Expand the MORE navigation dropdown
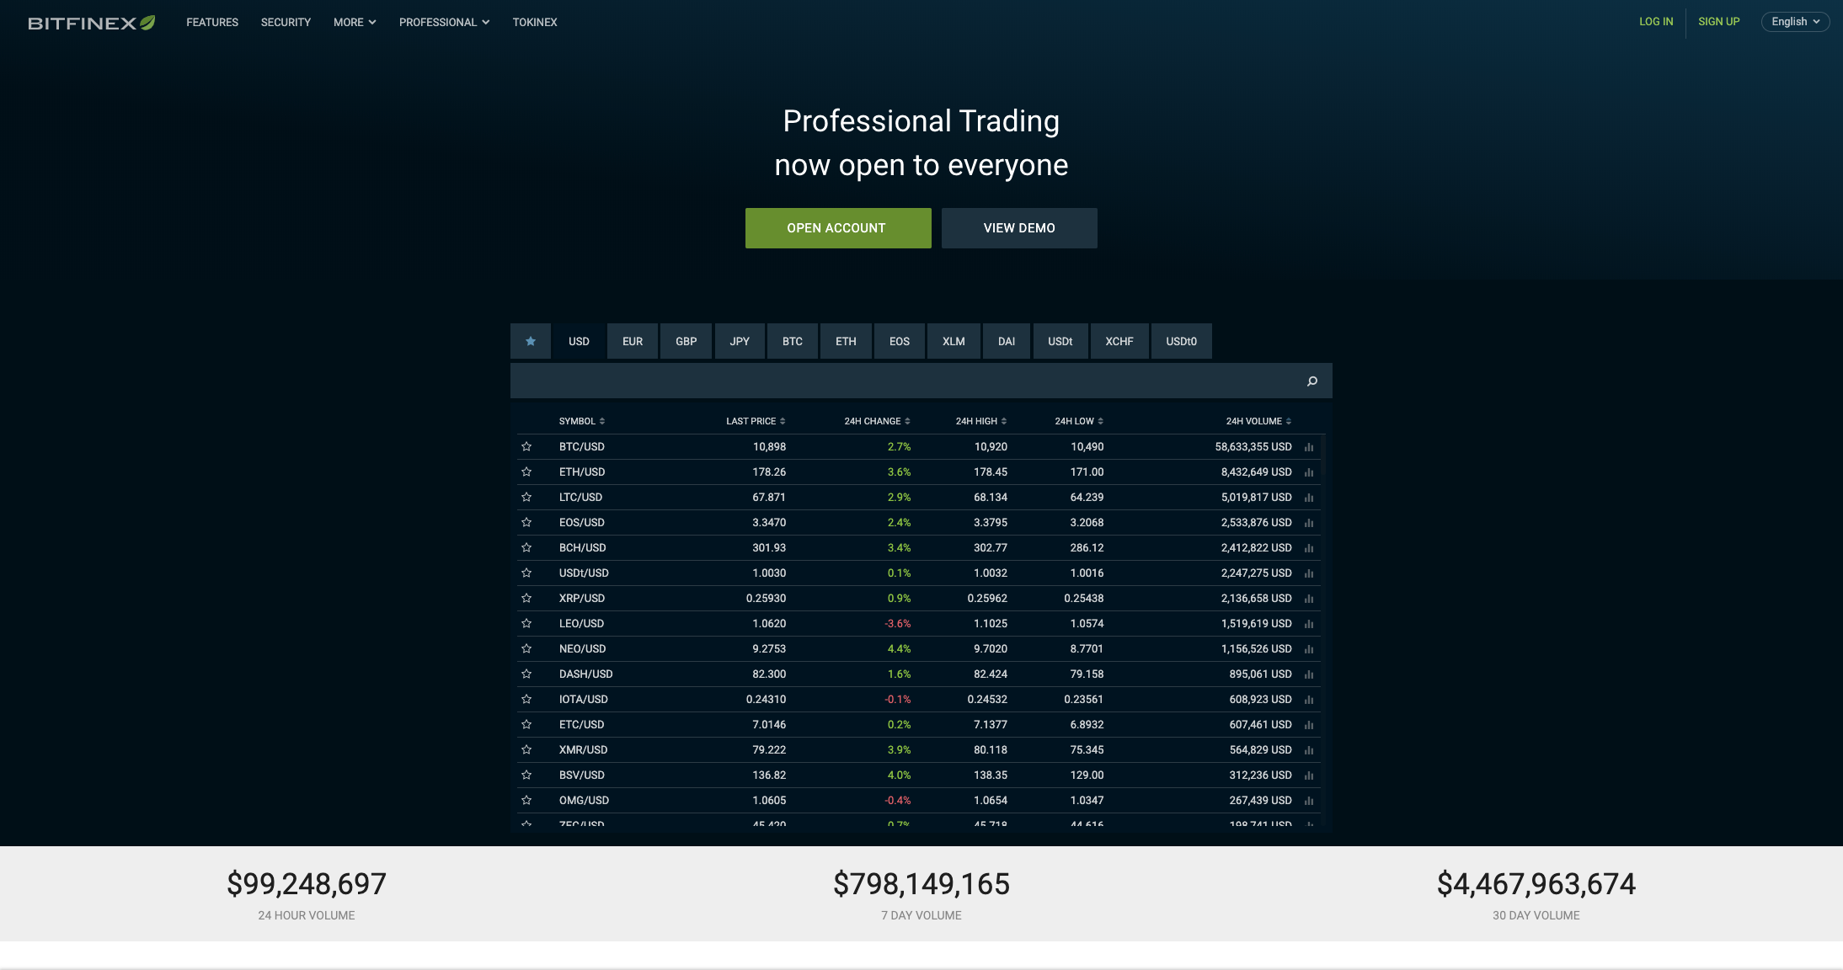This screenshot has height=970, width=1843. (x=355, y=23)
